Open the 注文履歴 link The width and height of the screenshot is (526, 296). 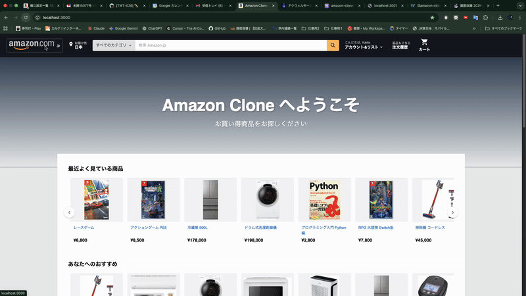coord(400,47)
